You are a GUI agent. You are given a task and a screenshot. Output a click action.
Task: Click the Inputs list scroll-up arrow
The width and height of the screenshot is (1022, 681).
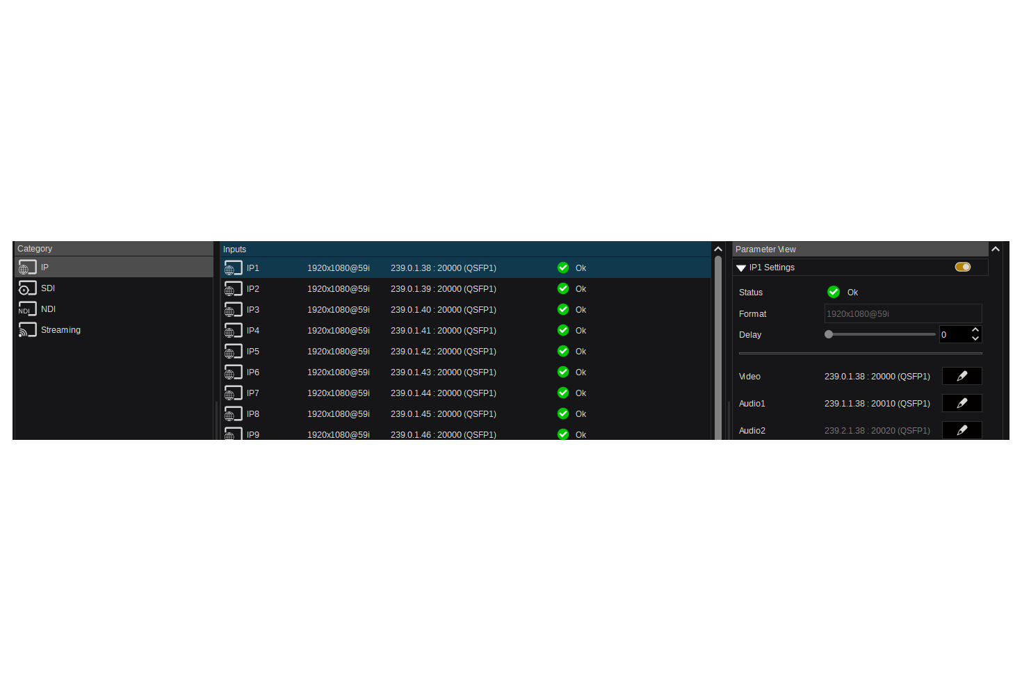(x=718, y=249)
